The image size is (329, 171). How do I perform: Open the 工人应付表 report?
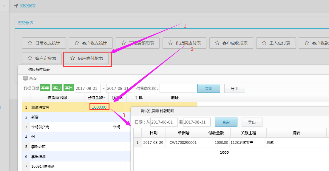(x=276, y=43)
